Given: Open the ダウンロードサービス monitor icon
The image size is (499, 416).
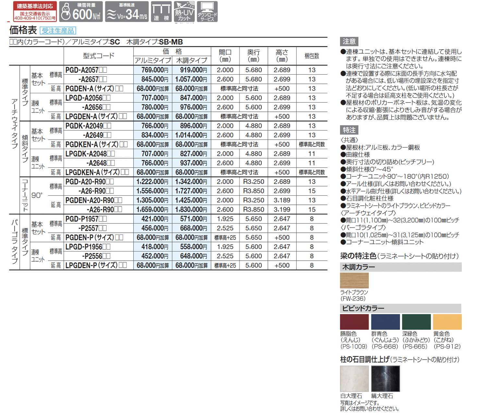Looking at the screenshot, I should (x=207, y=11).
